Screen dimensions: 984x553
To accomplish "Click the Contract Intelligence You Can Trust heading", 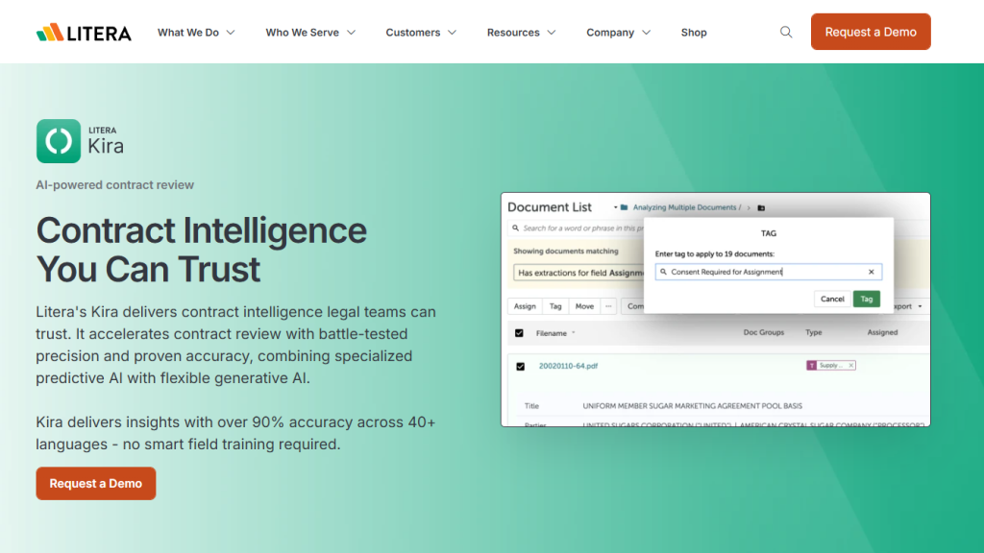I will point(202,250).
